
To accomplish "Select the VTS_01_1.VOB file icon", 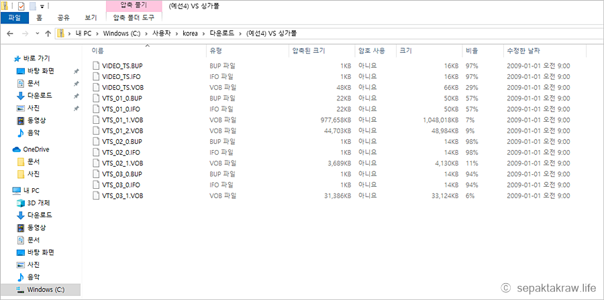I will point(96,120).
